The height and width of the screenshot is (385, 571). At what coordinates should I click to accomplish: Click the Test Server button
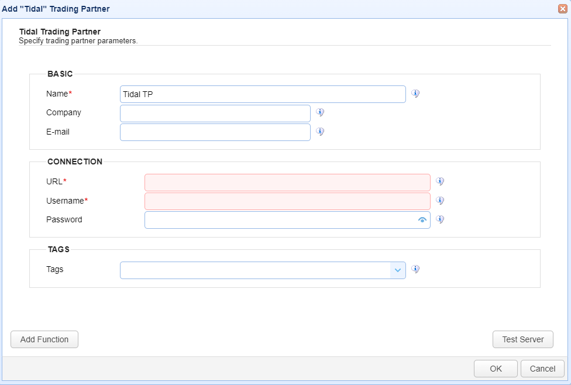(x=523, y=339)
